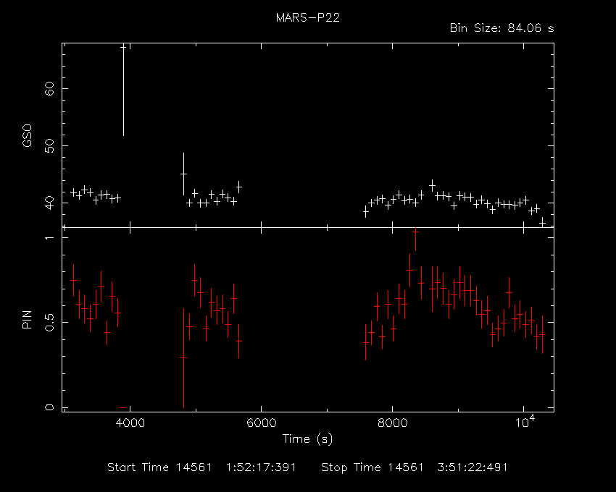Screen dimensions: 616x492
Task: Click the 6000 x-axis tick label
Action: point(261,423)
